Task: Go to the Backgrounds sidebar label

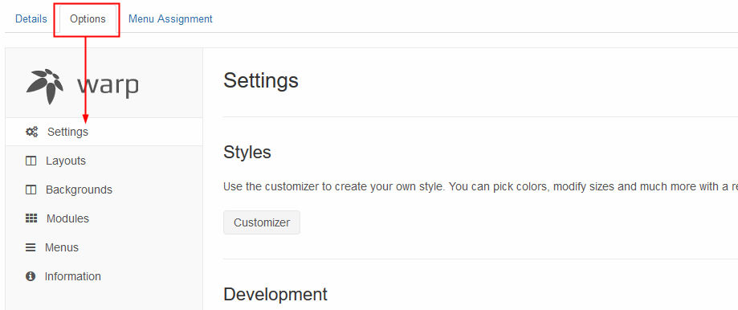Action: [79, 190]
